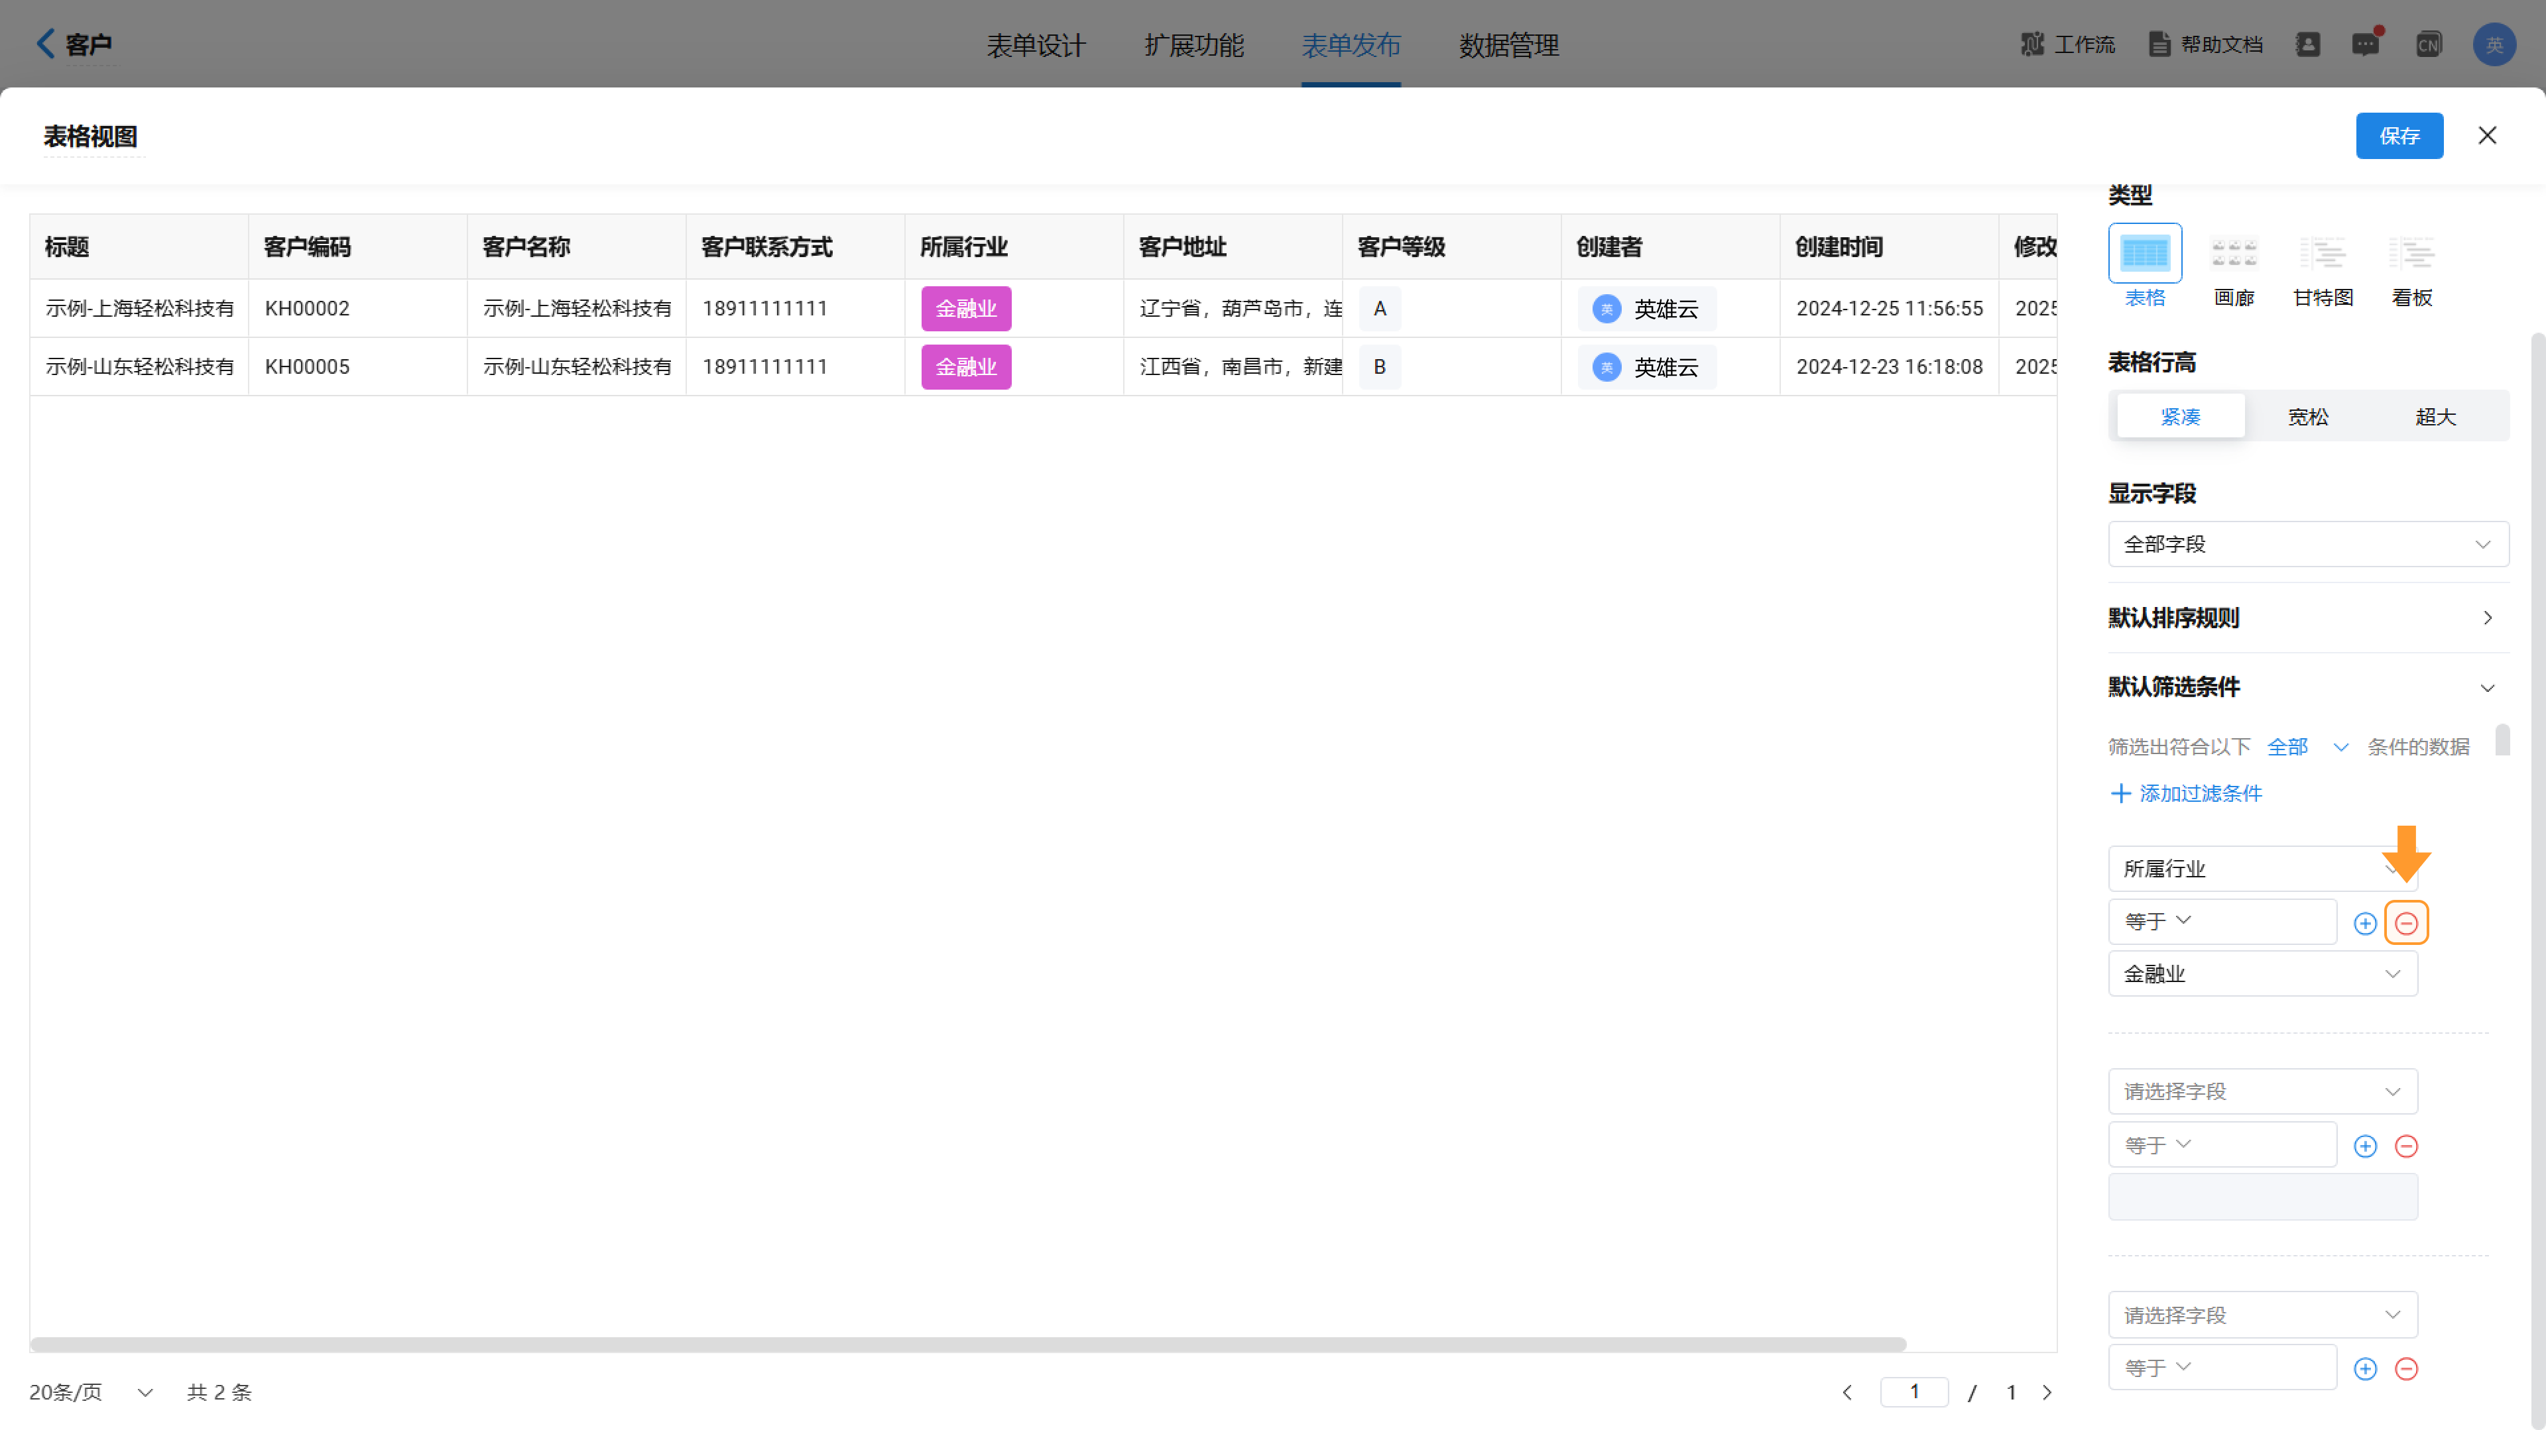Go to previous page arrow

(x=1847, y=1392)
